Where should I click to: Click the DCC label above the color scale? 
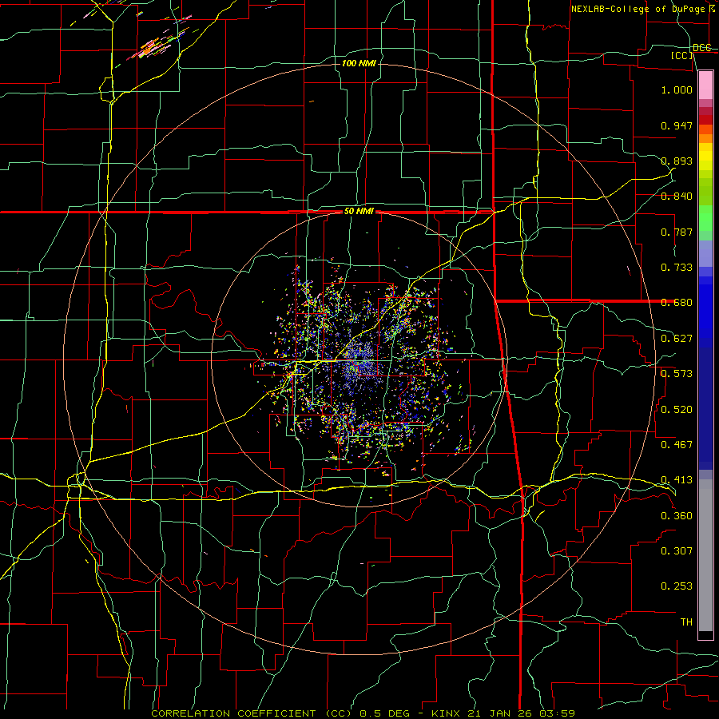pos(702,48)
